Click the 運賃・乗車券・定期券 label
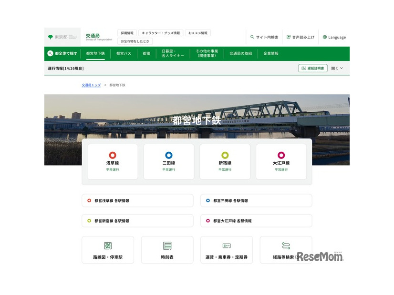The image size is (394, 295). [227, 257]
